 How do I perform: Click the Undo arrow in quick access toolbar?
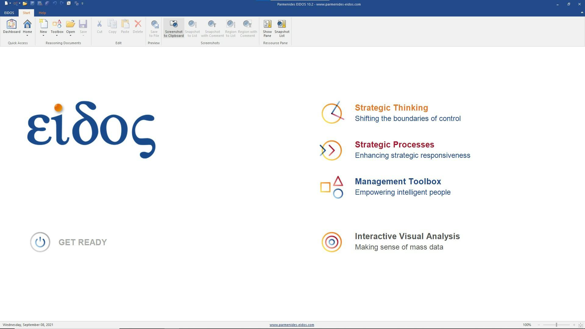click(54, 4)
